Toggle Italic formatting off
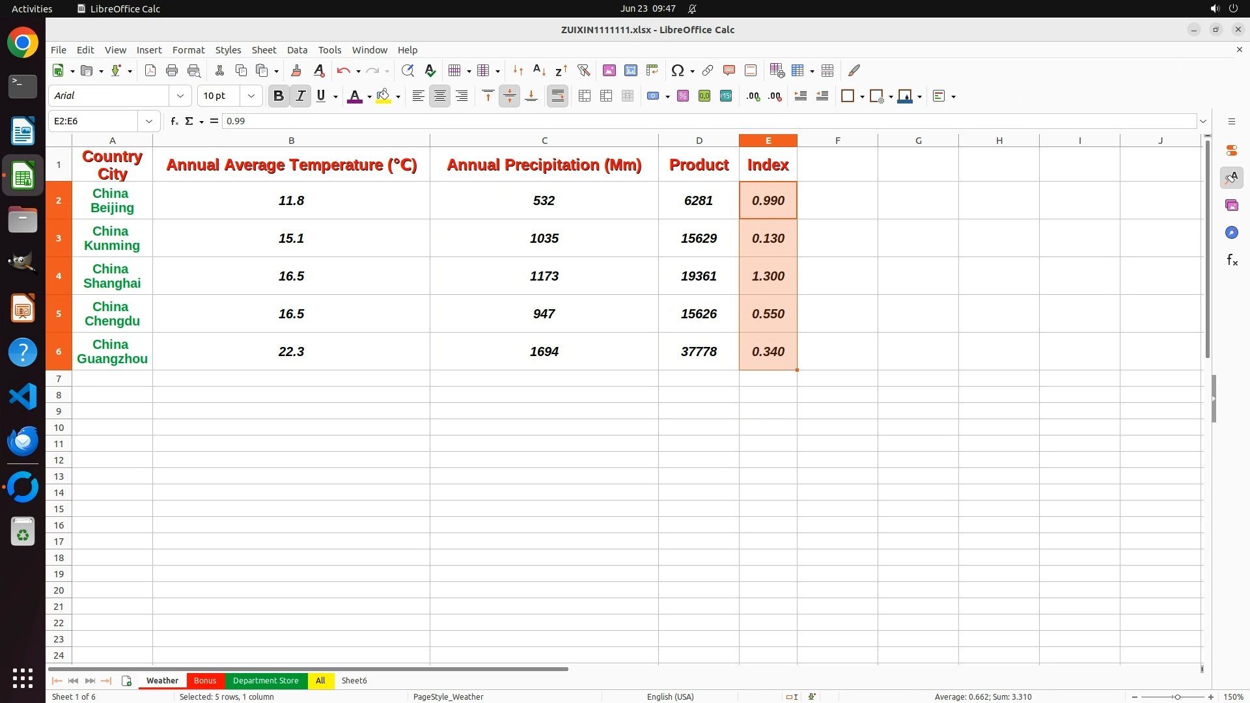Screen dimensions: 1250x703 [300, 96]
